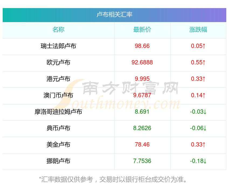The width and height of the screenshot is (229, 188).
Task: Open the 欧元卢布 row name
Action: (x=58, y=62)
